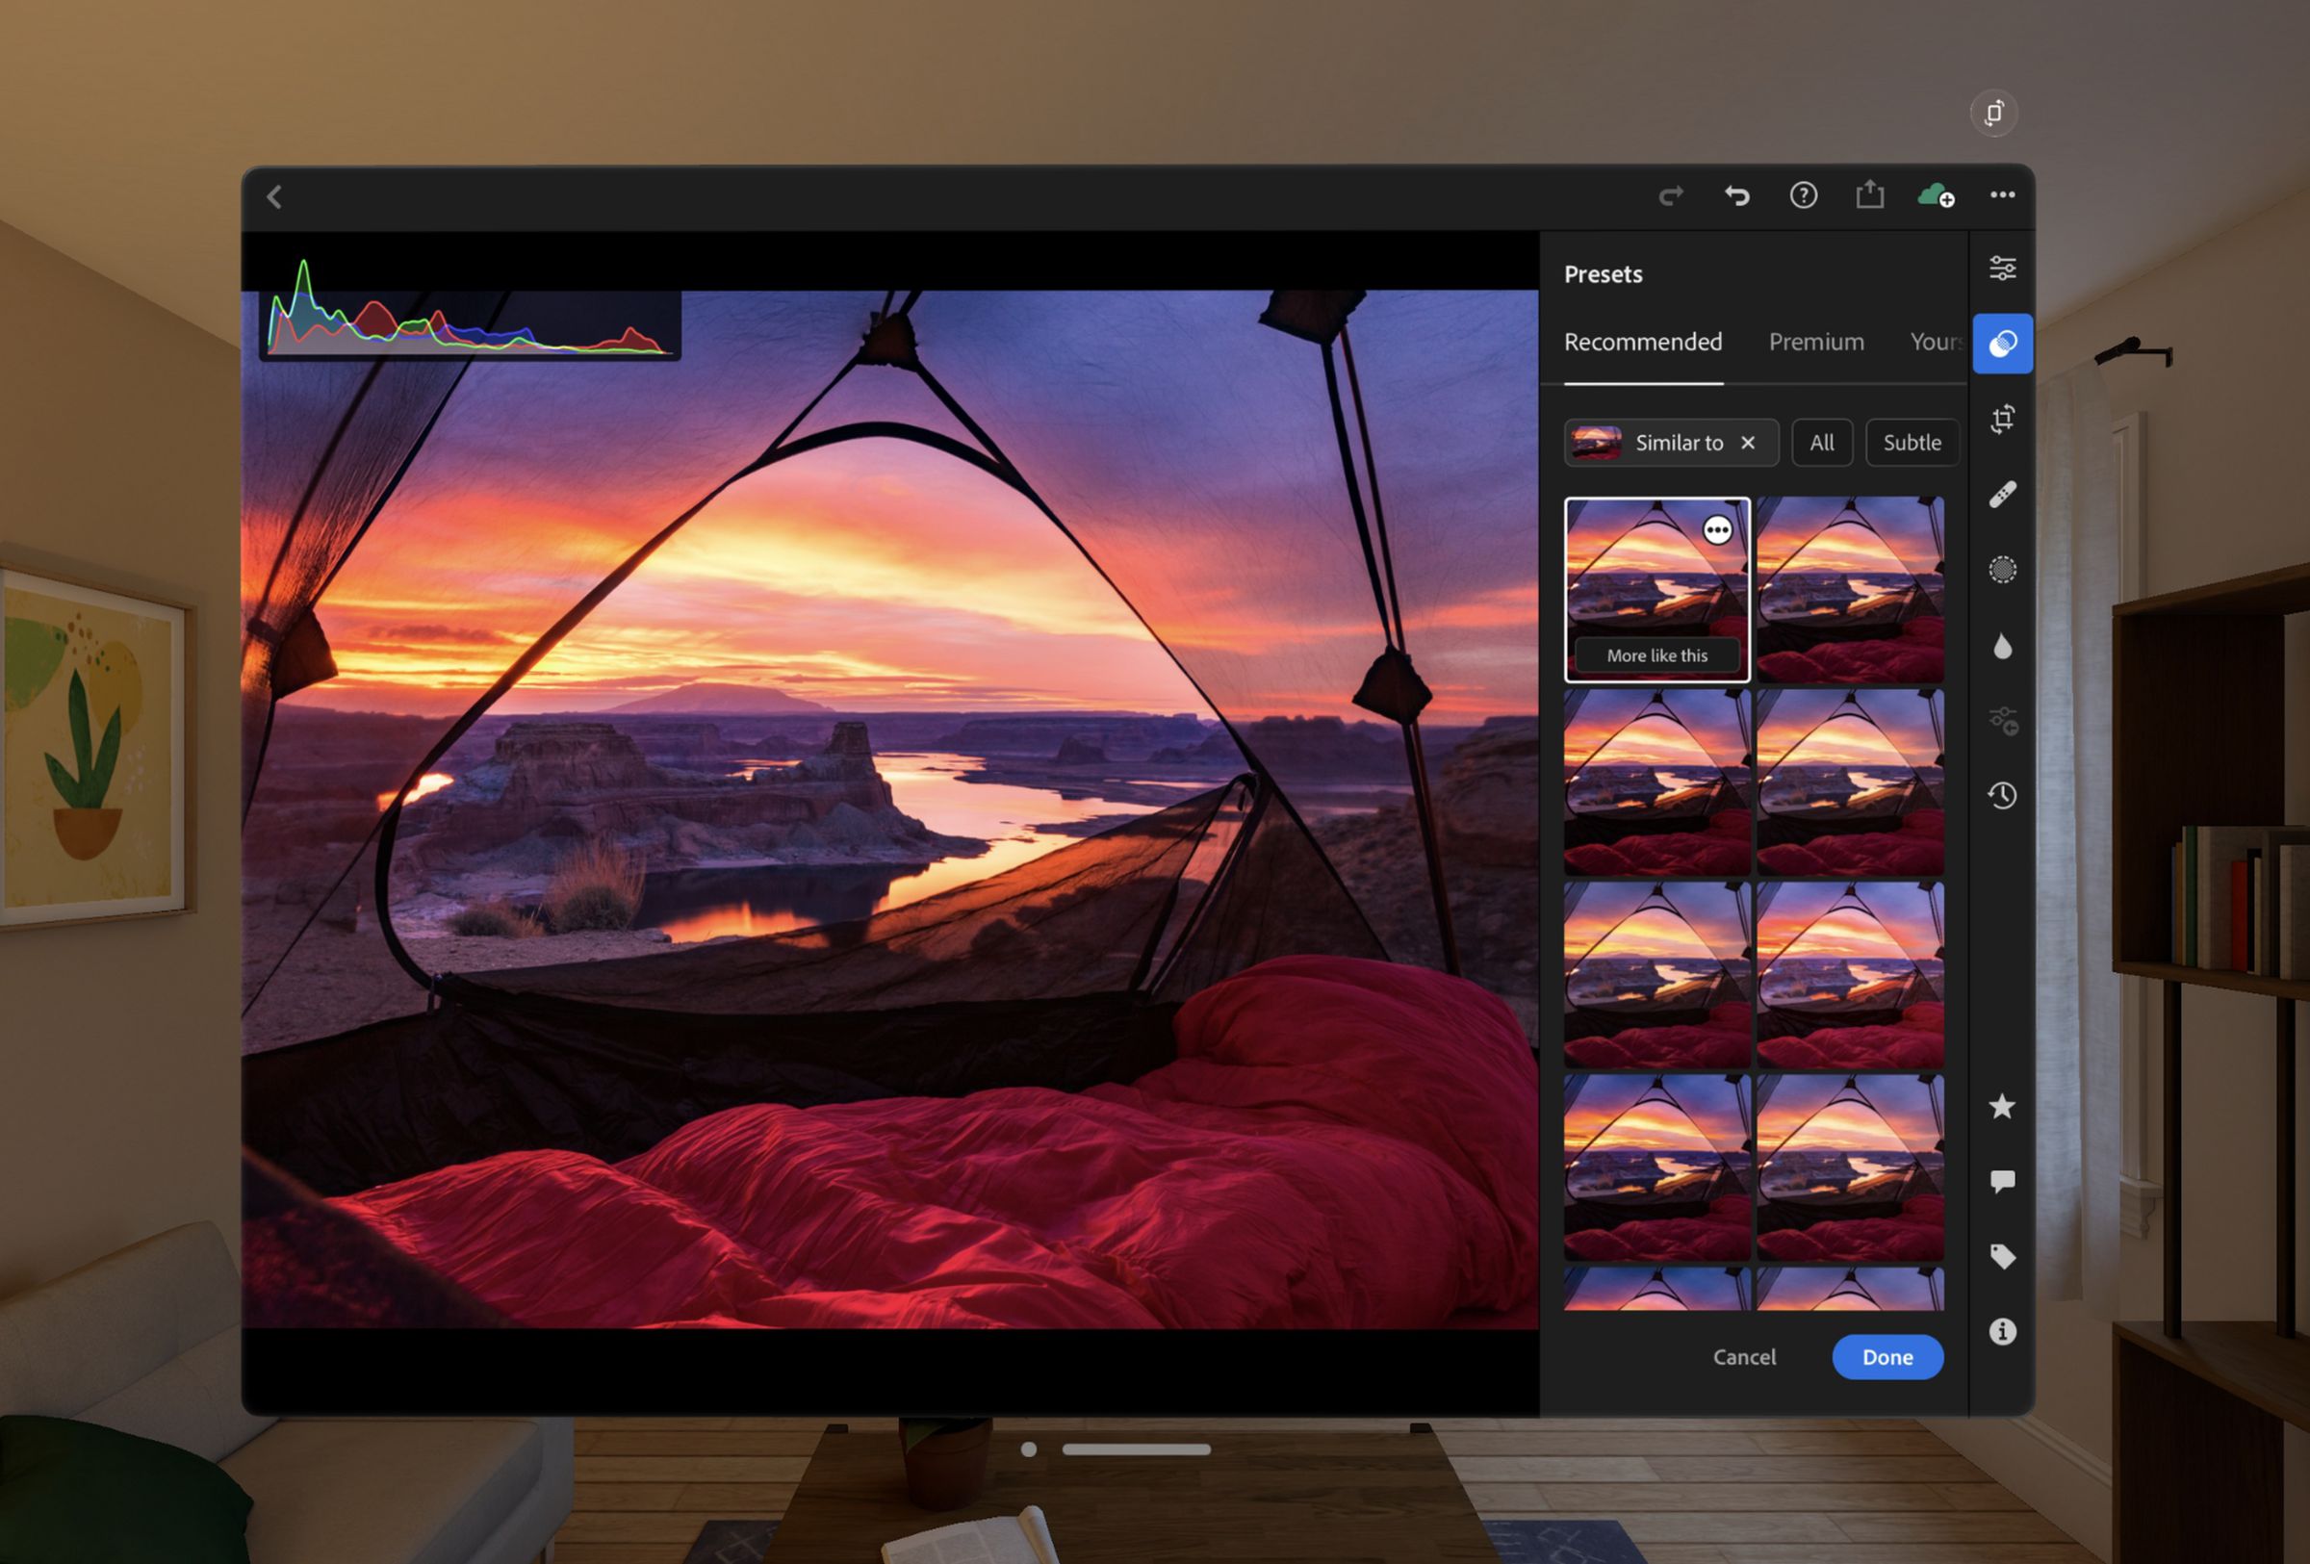This screenshot has width=2310, height=1564.
Task: Toggle the Subtle filter chip
Action: (1911, 443)
